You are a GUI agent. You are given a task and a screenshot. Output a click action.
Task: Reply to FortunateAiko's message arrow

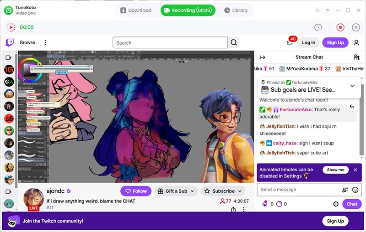click(352, 107)
